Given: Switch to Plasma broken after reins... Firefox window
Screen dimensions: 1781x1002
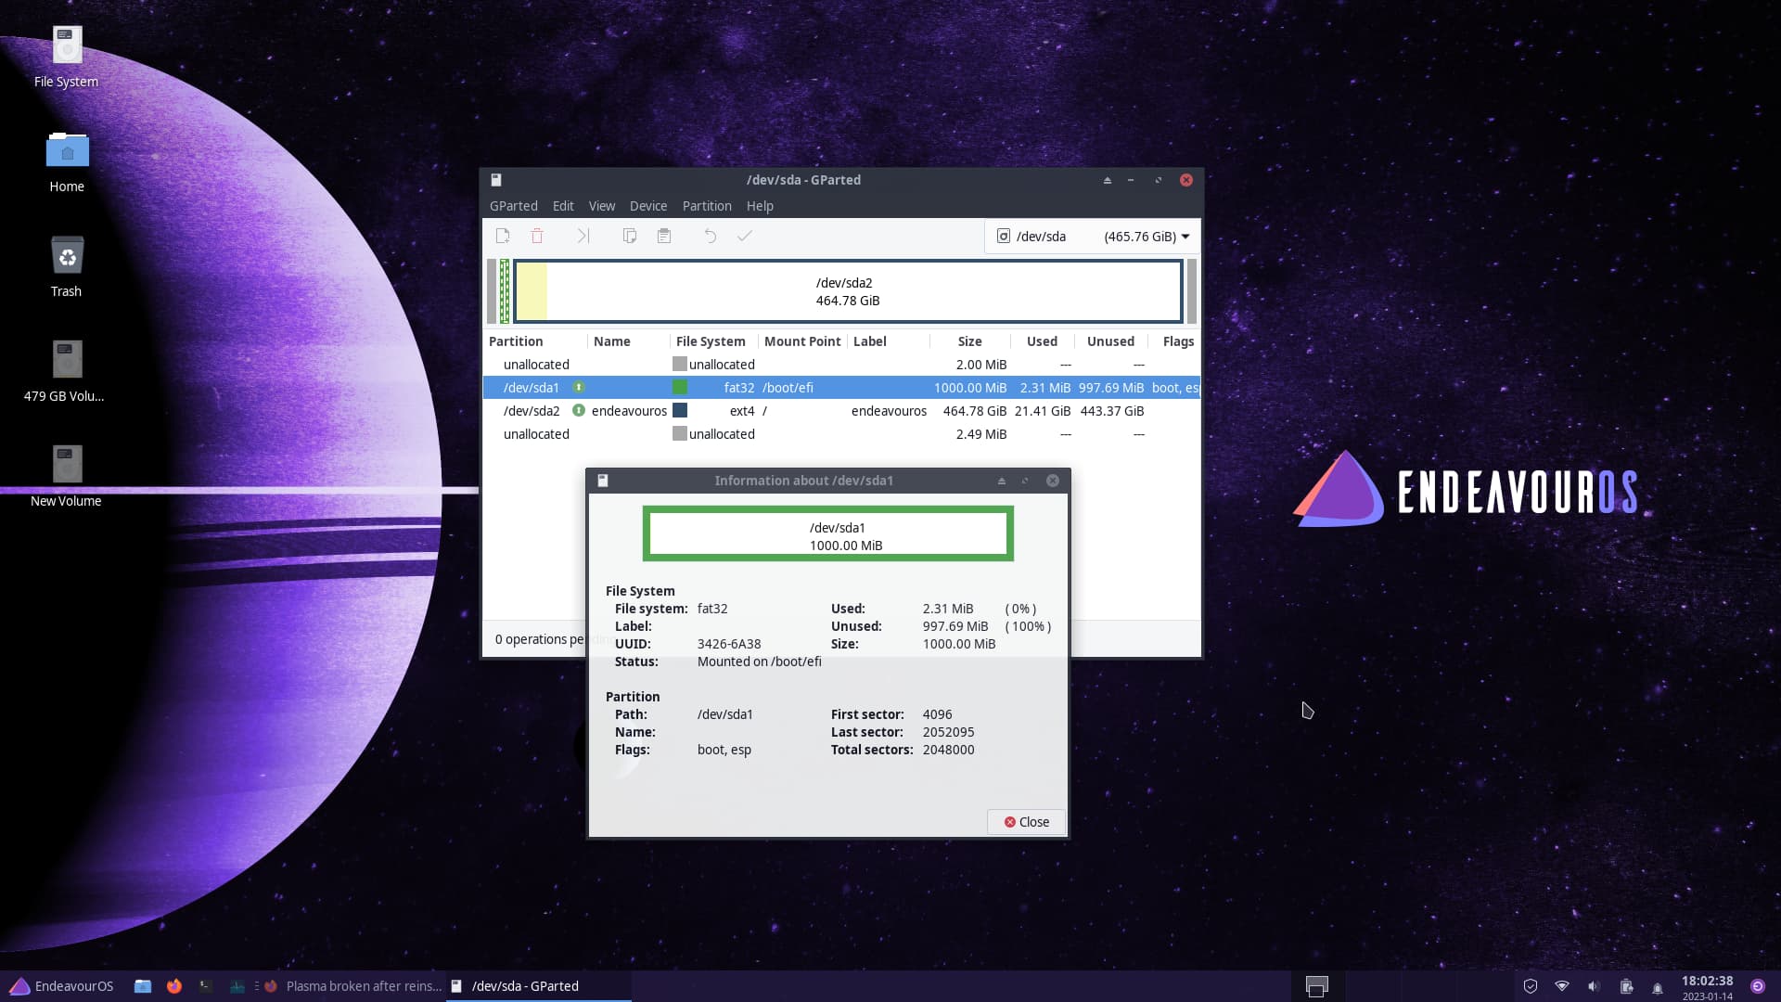Looking at the screenshot, I should 352,986.
